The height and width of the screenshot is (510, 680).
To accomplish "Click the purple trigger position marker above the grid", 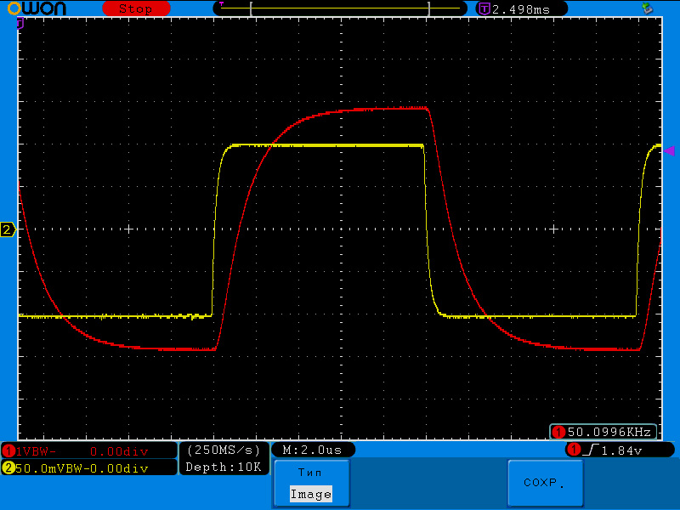I will pos(20,23).
